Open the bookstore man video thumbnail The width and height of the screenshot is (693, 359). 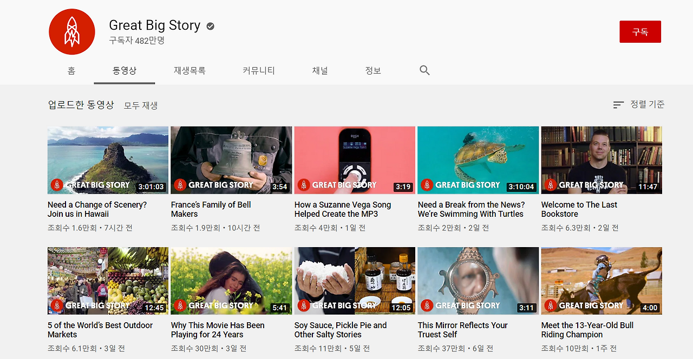coord(602,160)
